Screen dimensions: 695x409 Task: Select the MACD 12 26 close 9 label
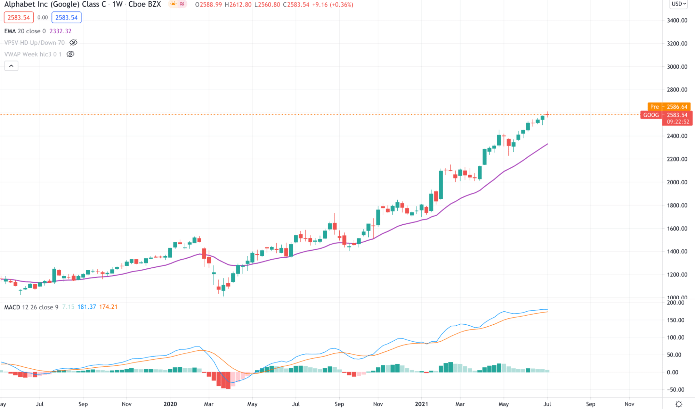point(31,307)
